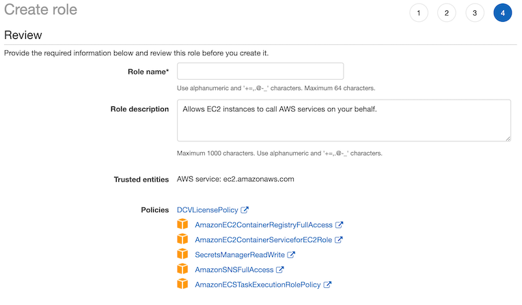
Task: Click external link icon beside SecretsManagerReadWrite
Action: coord(291,255)
